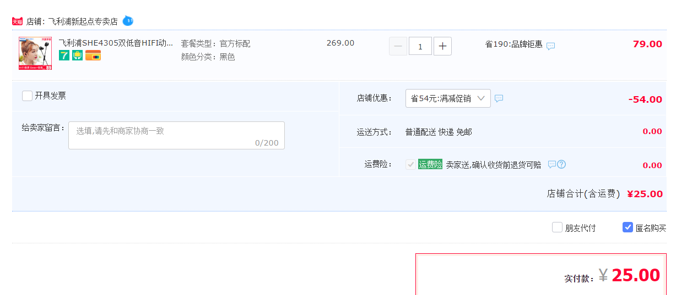The height and width of the screenshot is (295, 676).
Task: Click the red Tmall logo icon
Action: 18,21
